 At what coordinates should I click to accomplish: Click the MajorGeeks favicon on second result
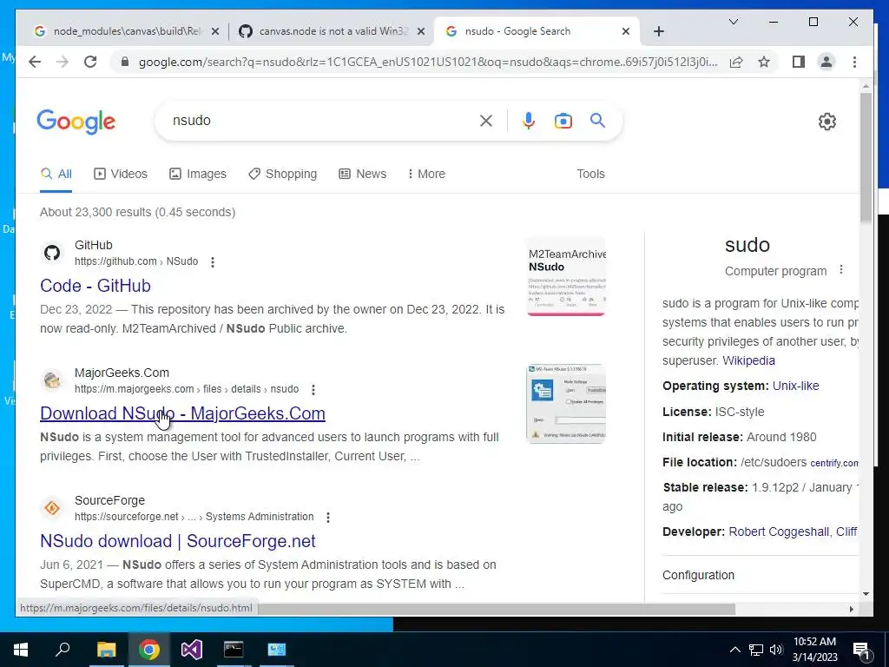point(52,380)
